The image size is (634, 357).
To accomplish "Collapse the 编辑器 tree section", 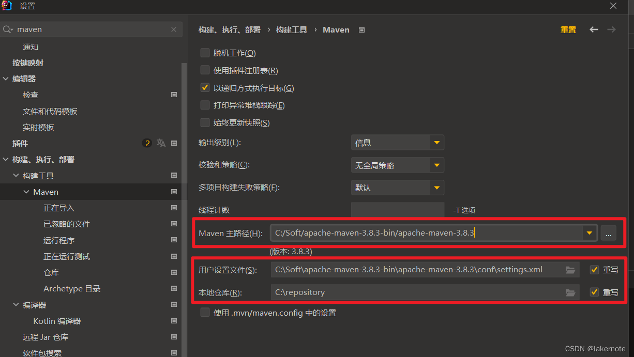I will [6, 79].
